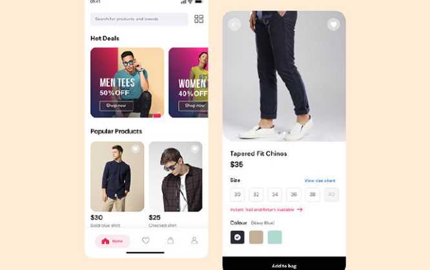430x270 pixels.
Task: Select size 30
Action: 237,195
